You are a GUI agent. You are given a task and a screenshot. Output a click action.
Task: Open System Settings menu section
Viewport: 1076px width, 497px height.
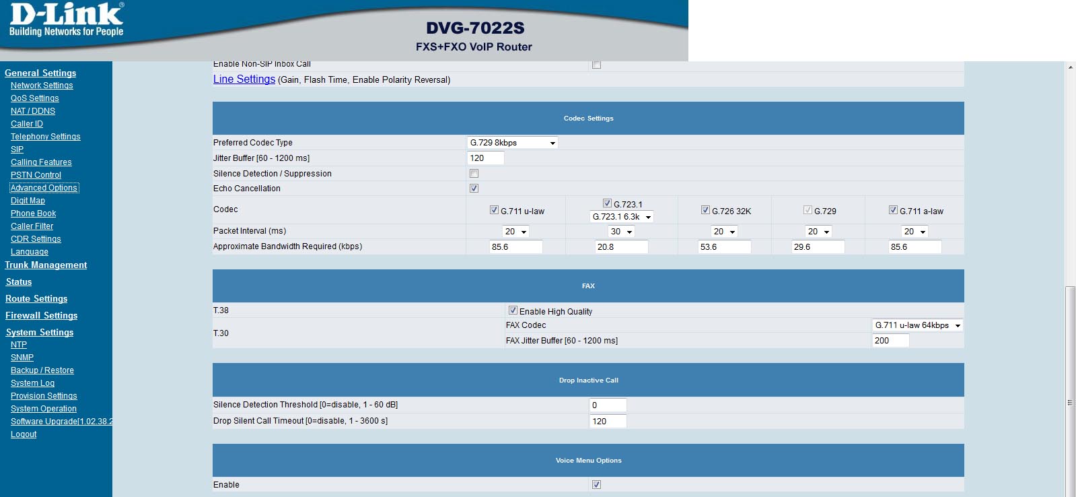[40, 333]
